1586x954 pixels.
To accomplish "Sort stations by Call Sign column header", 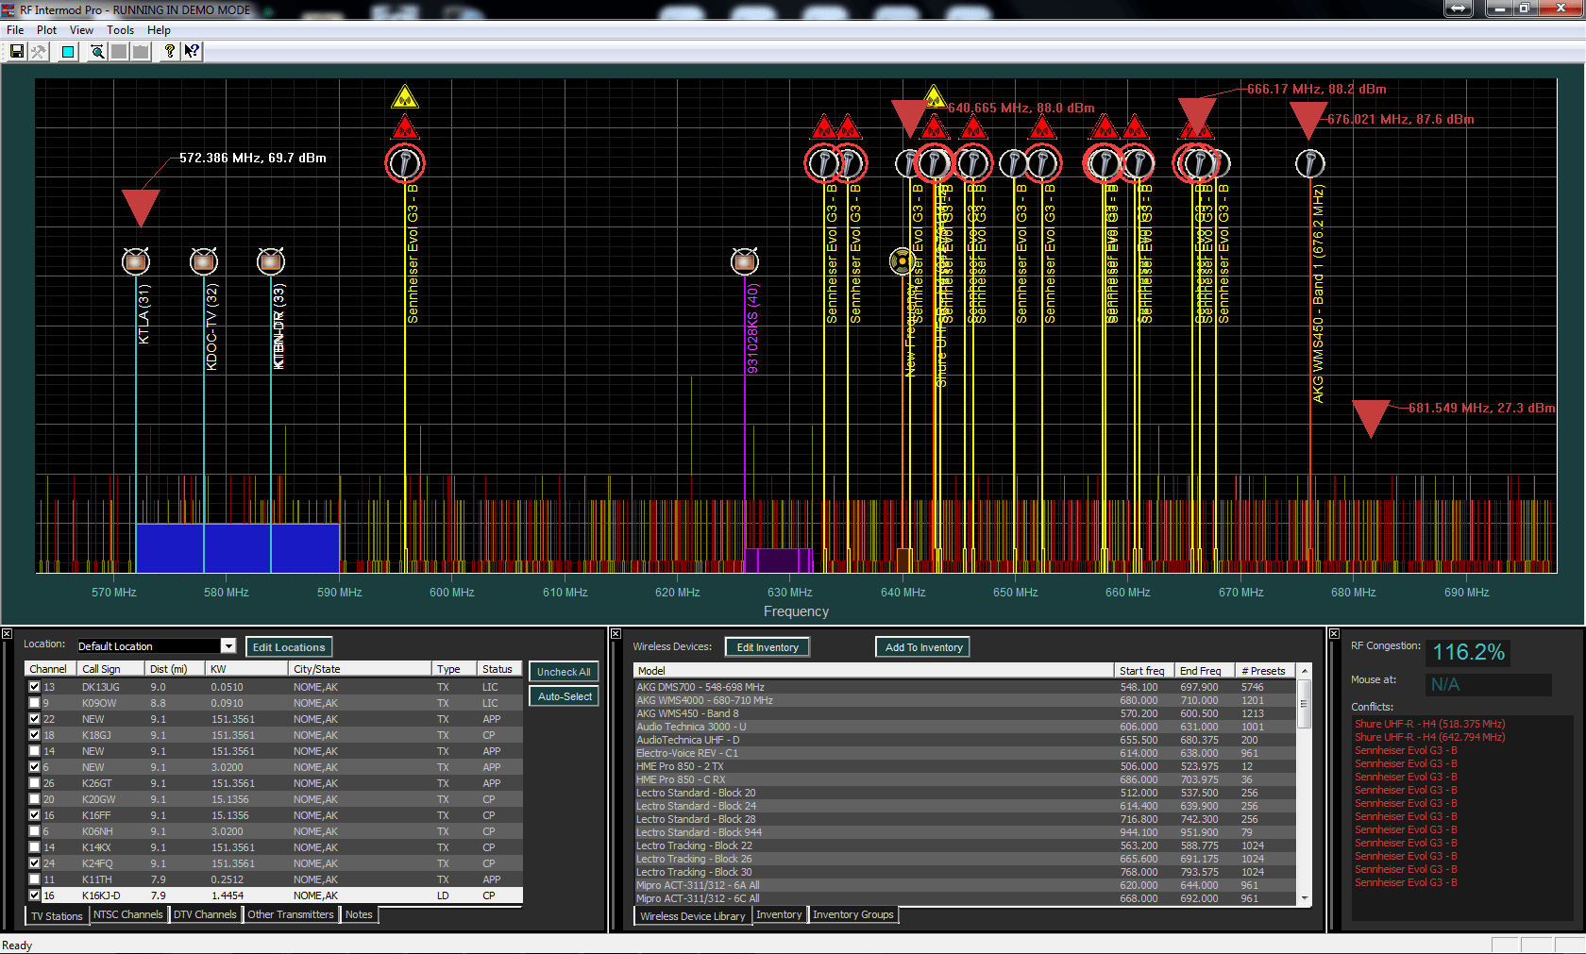I will pos(111,669).
